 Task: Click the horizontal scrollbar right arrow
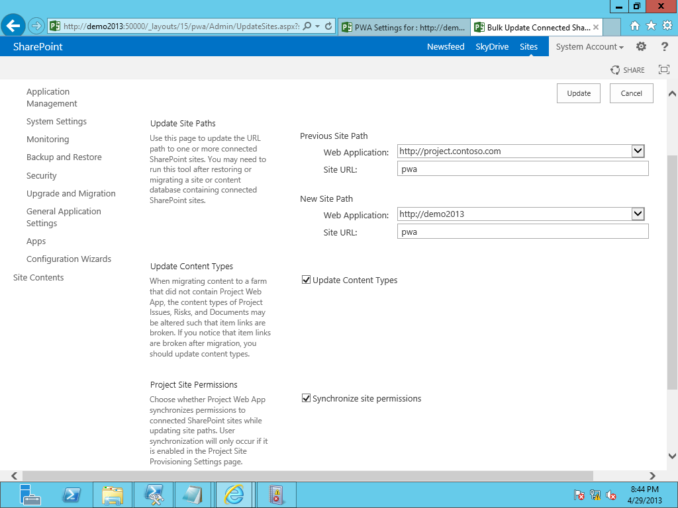[x=652, y=476]
